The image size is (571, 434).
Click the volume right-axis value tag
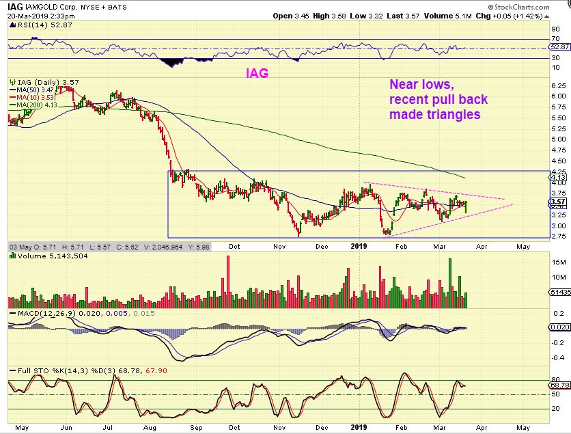click(x=559, y=292)
